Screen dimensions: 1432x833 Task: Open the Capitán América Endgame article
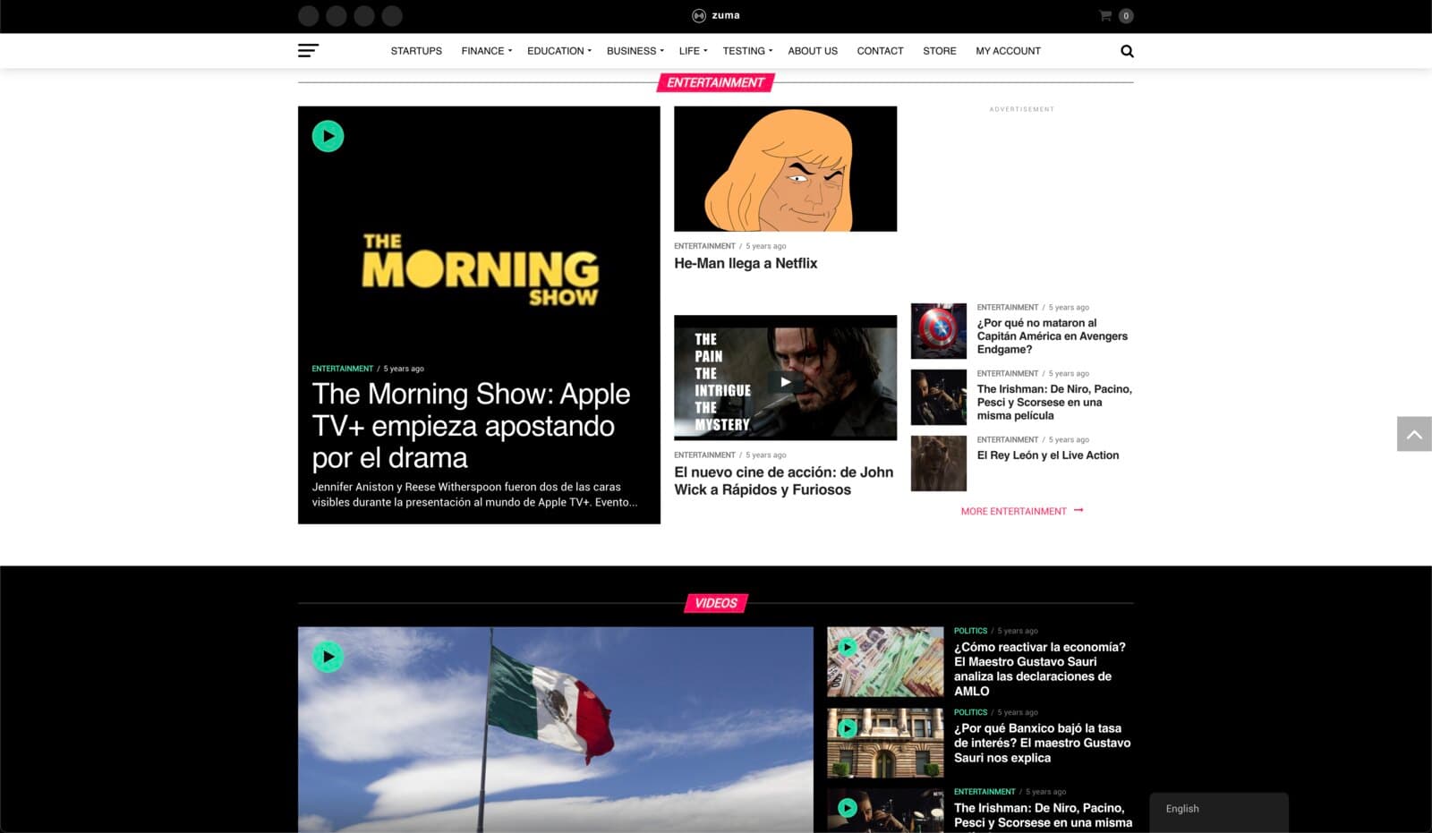pos(1053,336)
